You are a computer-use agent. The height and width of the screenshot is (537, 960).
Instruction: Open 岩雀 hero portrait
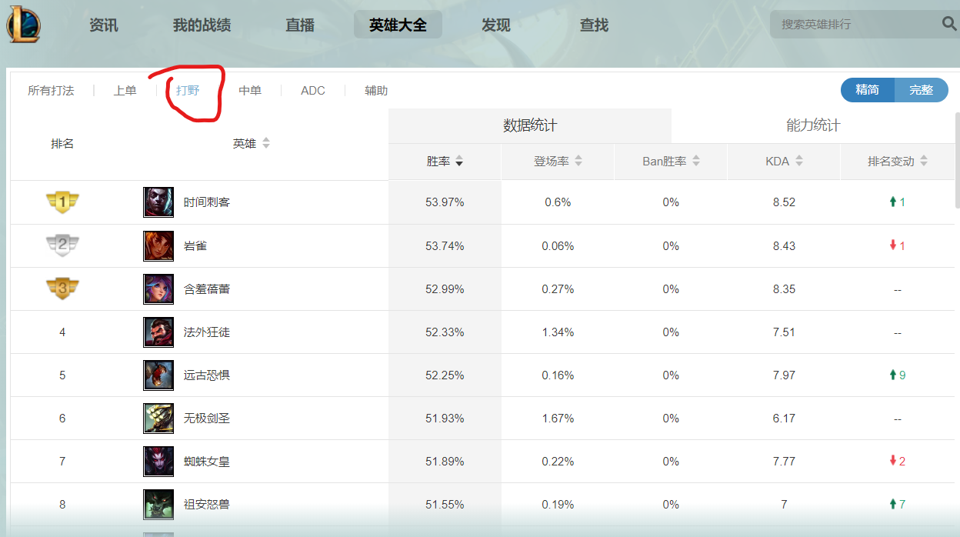[158, 246]
